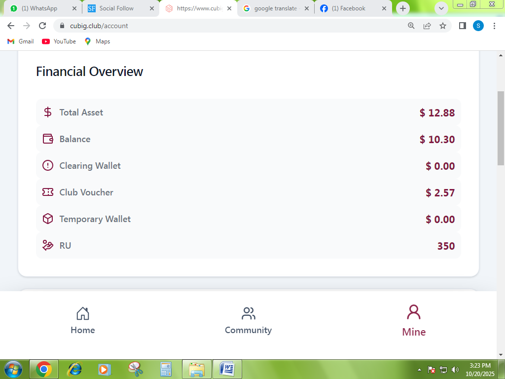Screen dimensions: 505x379
Task: Open the Community people icon
Action: (248, 313)
